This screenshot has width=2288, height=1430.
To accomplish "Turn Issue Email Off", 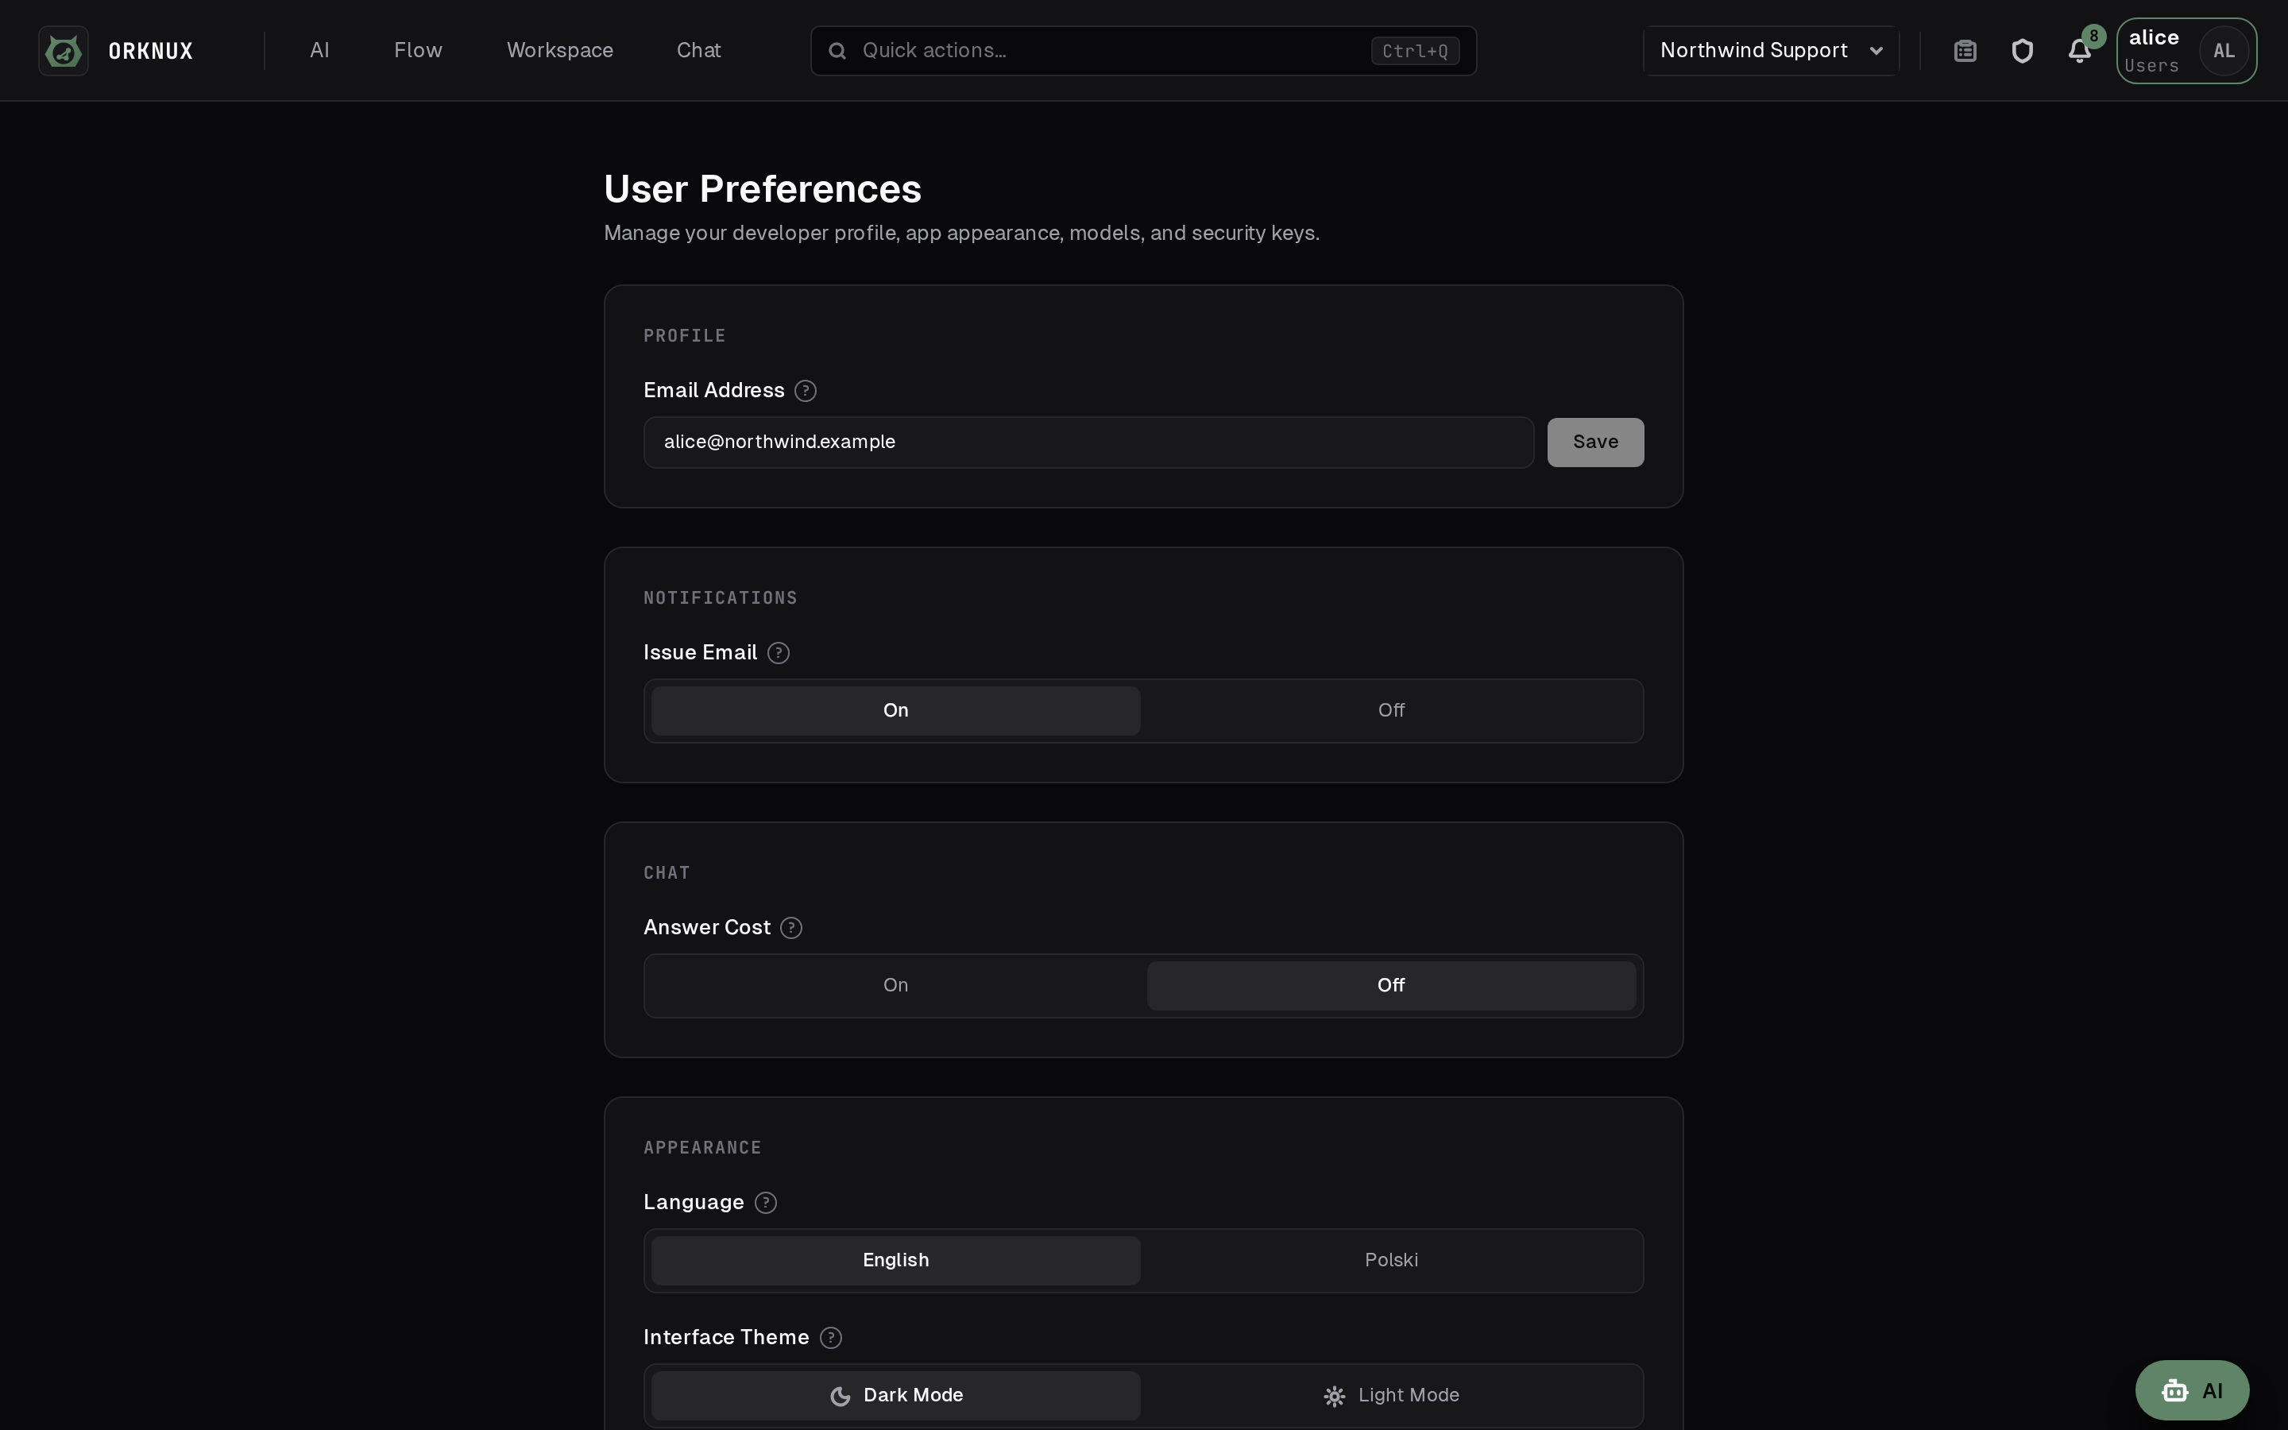I will click(x=1391, y=710).
